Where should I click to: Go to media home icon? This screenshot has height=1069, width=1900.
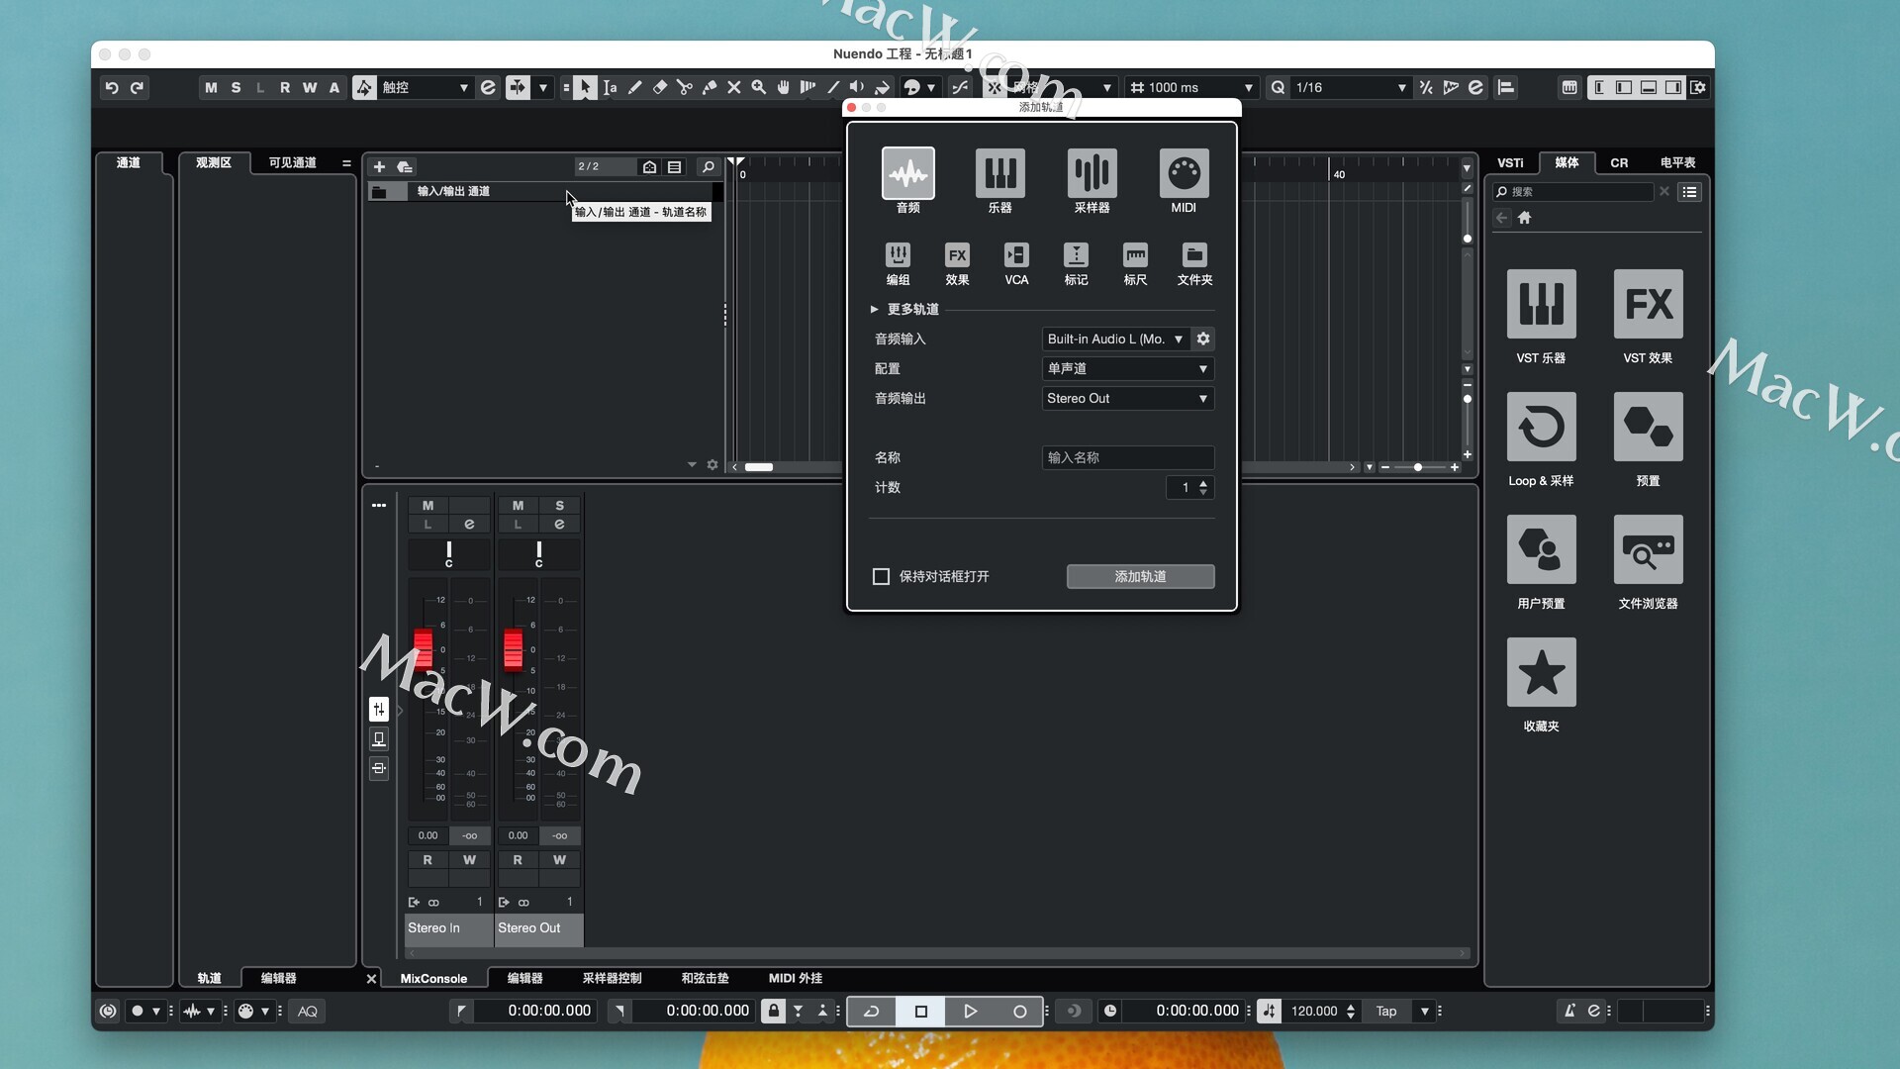pos(1525,218)
